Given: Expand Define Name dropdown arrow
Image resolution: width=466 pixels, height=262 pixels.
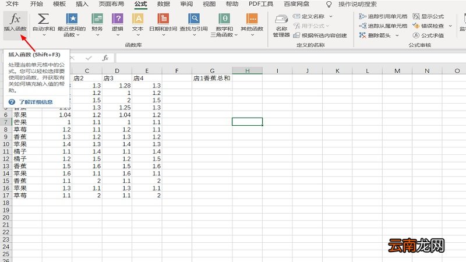Looking at the screenshot, I should [x=331, y=16].
